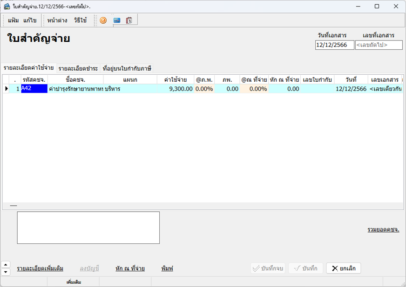
Task: Switch to รายละเอียดชำระ tab
Action: 78,68
